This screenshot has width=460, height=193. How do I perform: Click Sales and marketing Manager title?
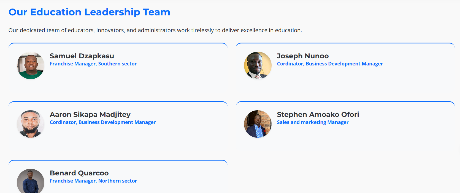(313, 122)
